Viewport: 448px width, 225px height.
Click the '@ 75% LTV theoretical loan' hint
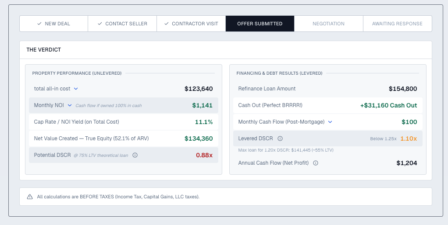click(x=101, y=156)
